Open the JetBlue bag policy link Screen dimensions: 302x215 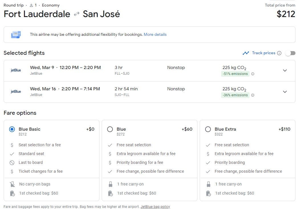click(x=155, y=207)
